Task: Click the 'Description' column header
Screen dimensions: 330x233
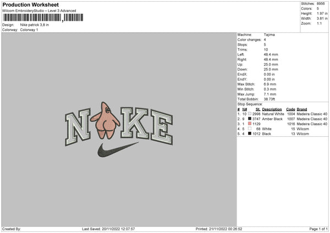Action: [x=272, y=109]
